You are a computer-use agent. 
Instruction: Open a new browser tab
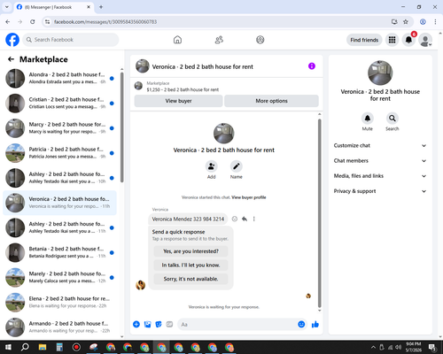pyautogui.click(x=101, y=7)
